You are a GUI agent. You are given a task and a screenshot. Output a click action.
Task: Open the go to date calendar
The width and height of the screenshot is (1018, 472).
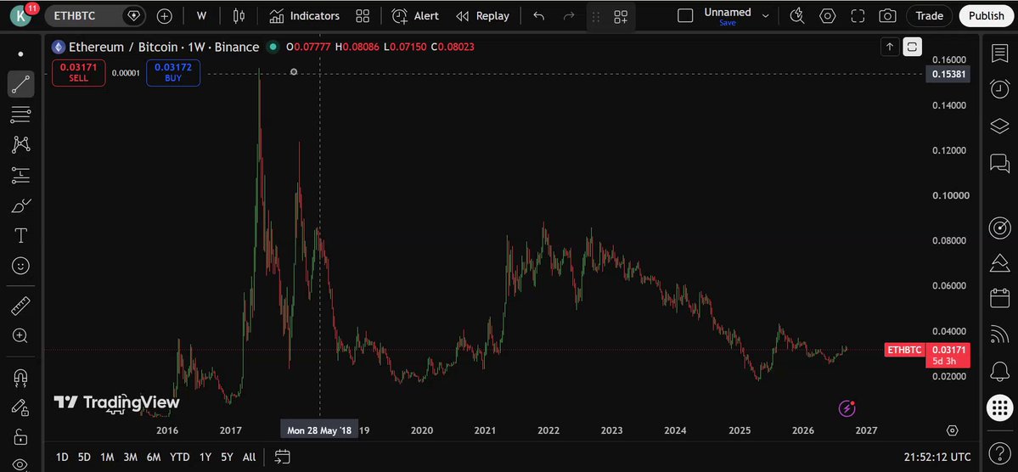click(x=282, y=457)
